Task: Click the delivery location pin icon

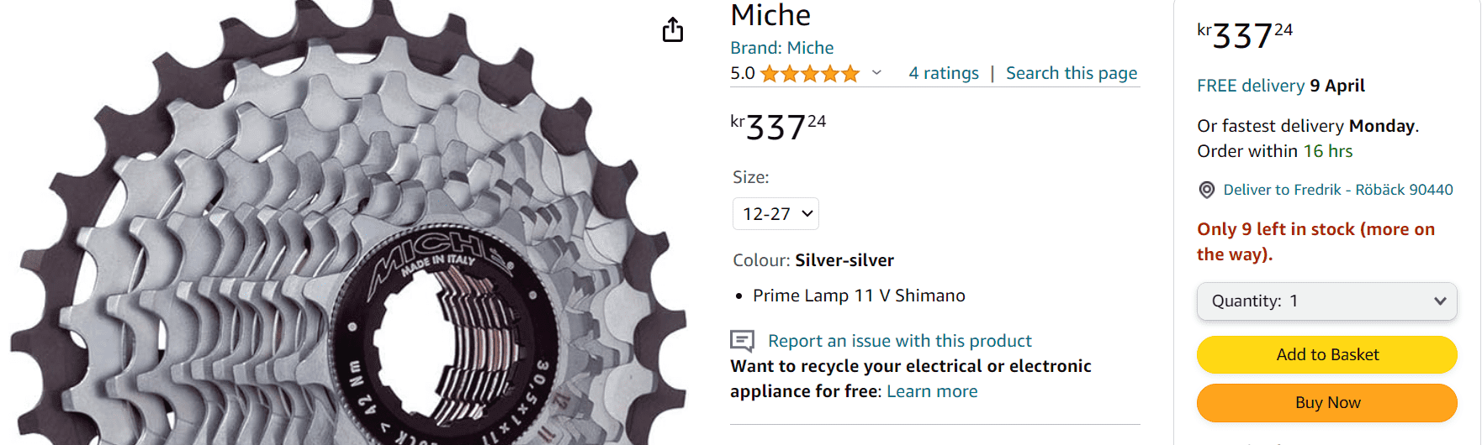Action: pos(1206,190)
